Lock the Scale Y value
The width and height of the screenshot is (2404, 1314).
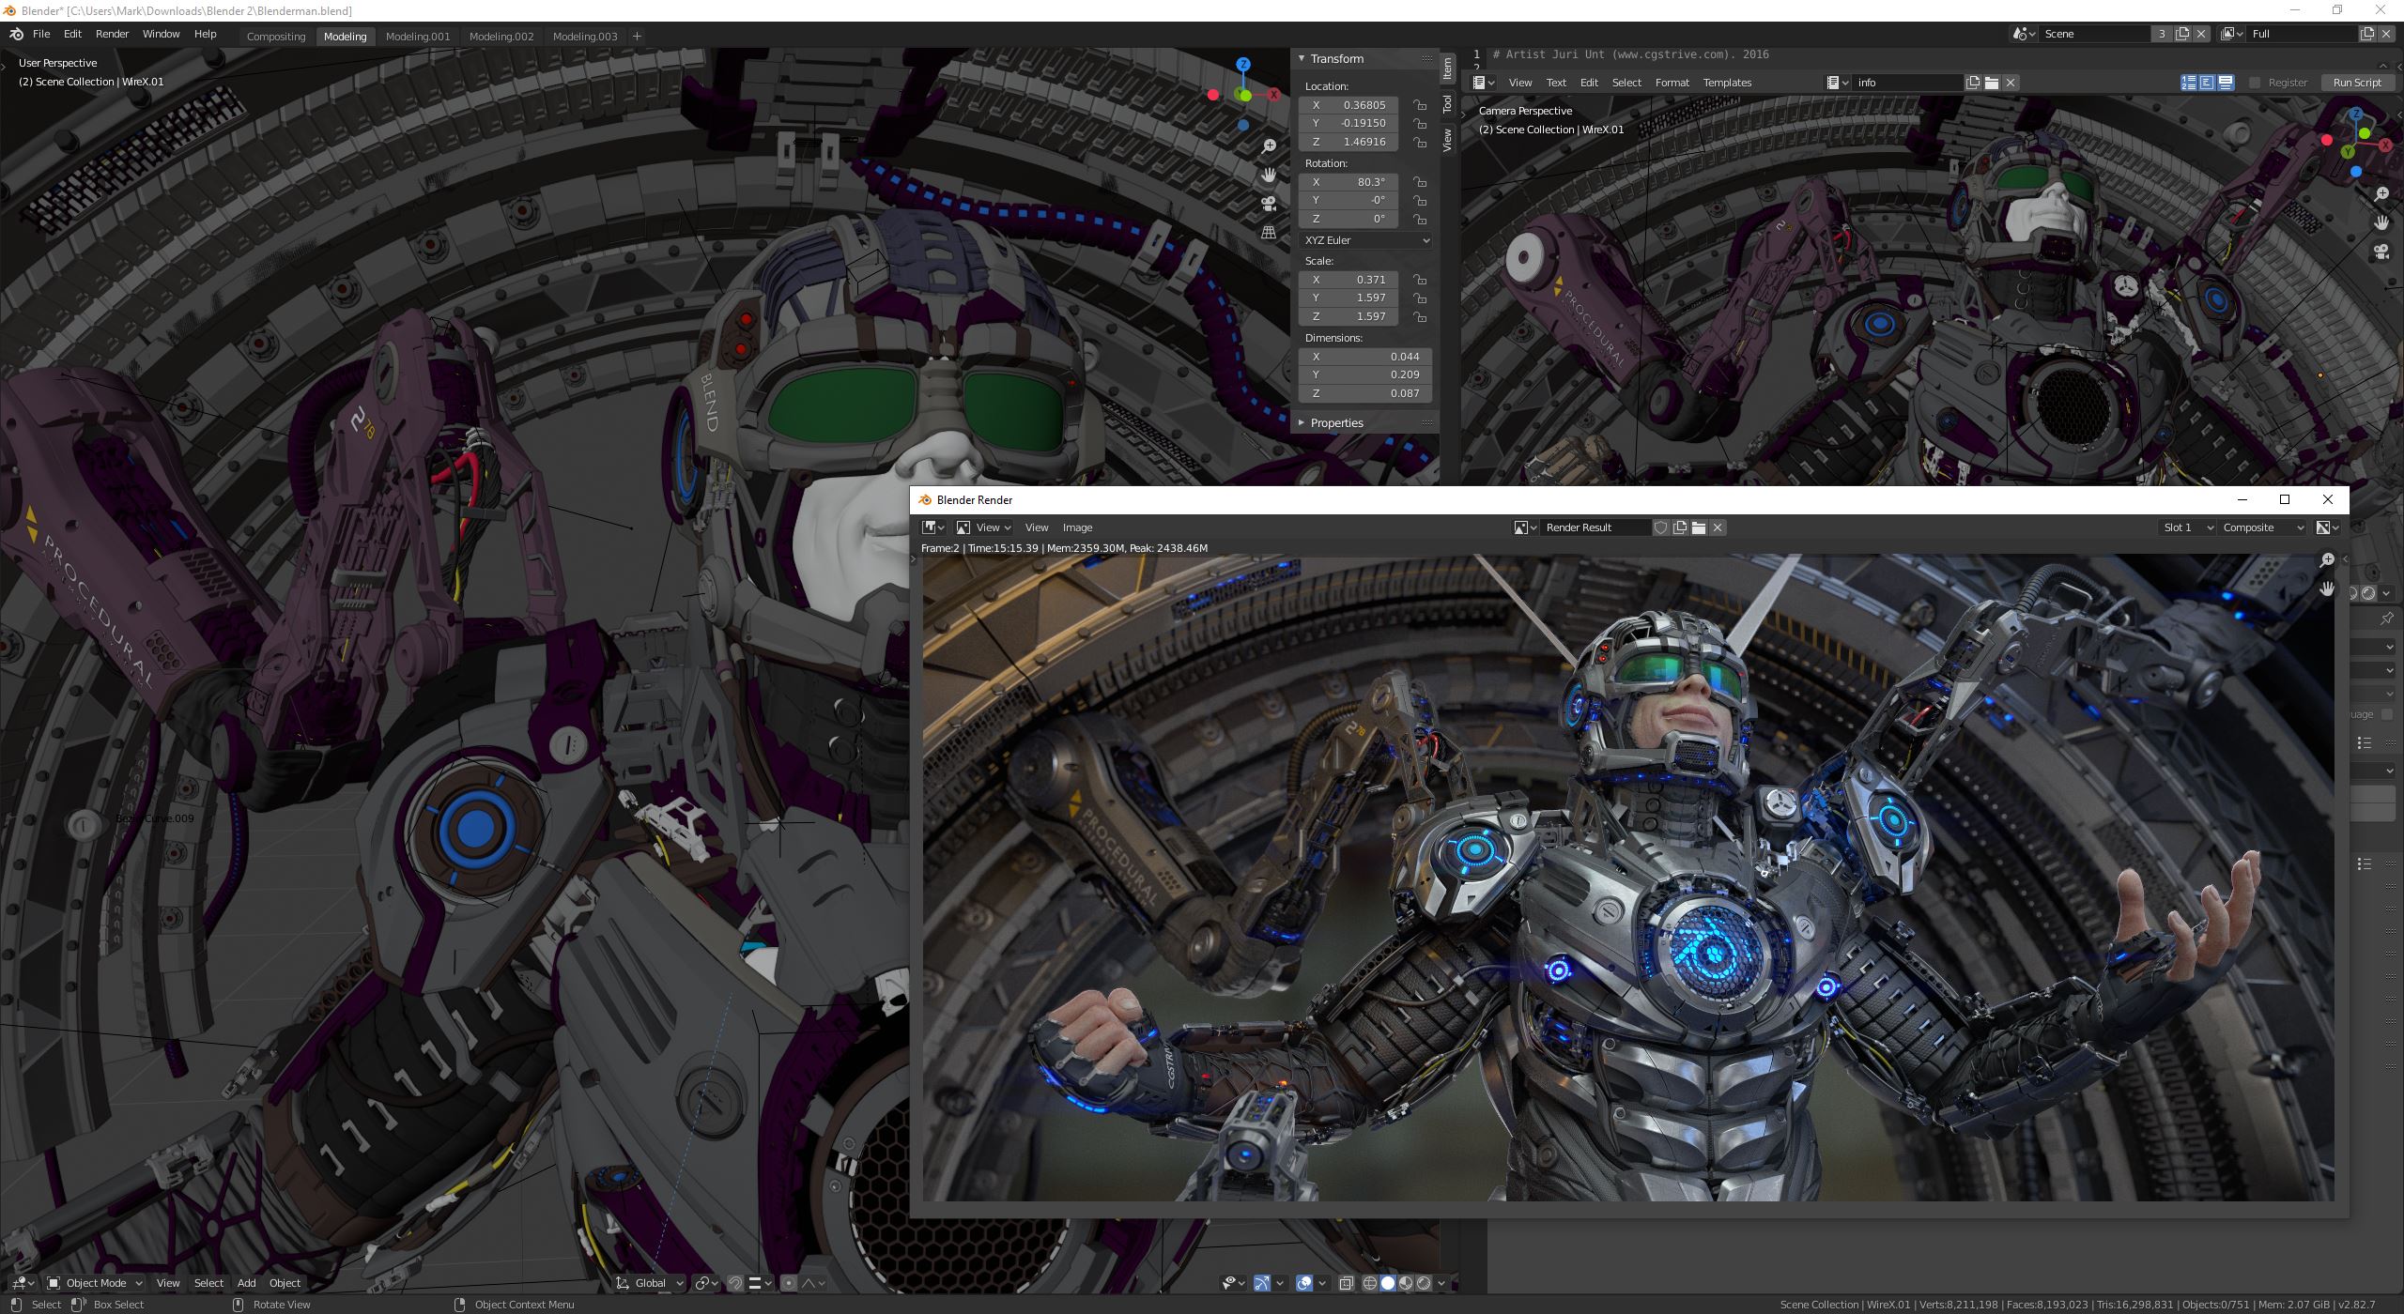pos(1420,298)
